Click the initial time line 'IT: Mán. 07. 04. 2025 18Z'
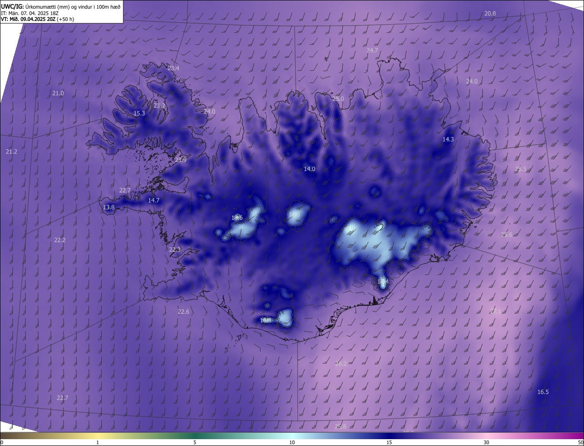 tap(30, 13)
